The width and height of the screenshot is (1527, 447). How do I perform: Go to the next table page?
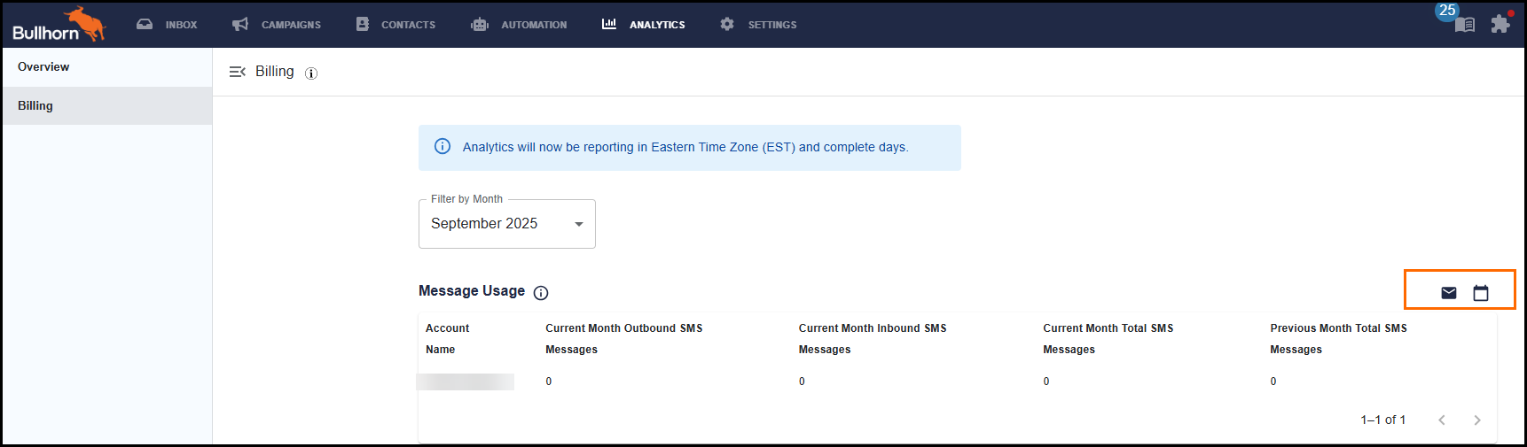[x=1477, y=420]
